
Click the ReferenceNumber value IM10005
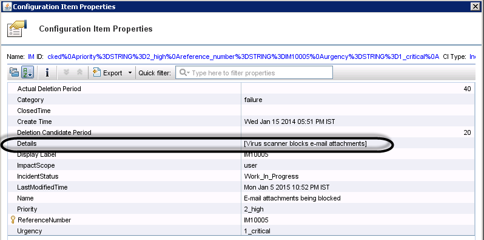pos(256,220)
